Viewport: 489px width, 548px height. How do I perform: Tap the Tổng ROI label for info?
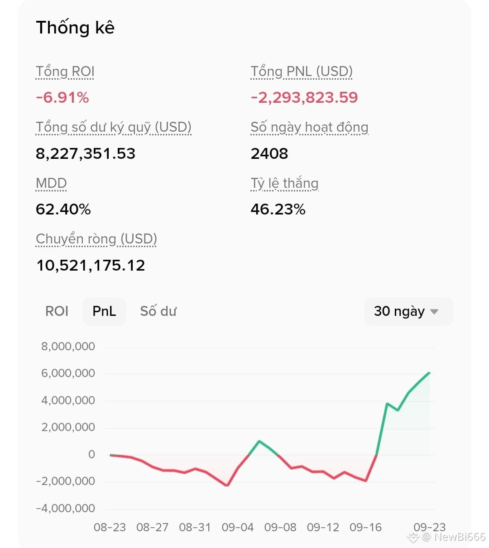coord(65,71)
